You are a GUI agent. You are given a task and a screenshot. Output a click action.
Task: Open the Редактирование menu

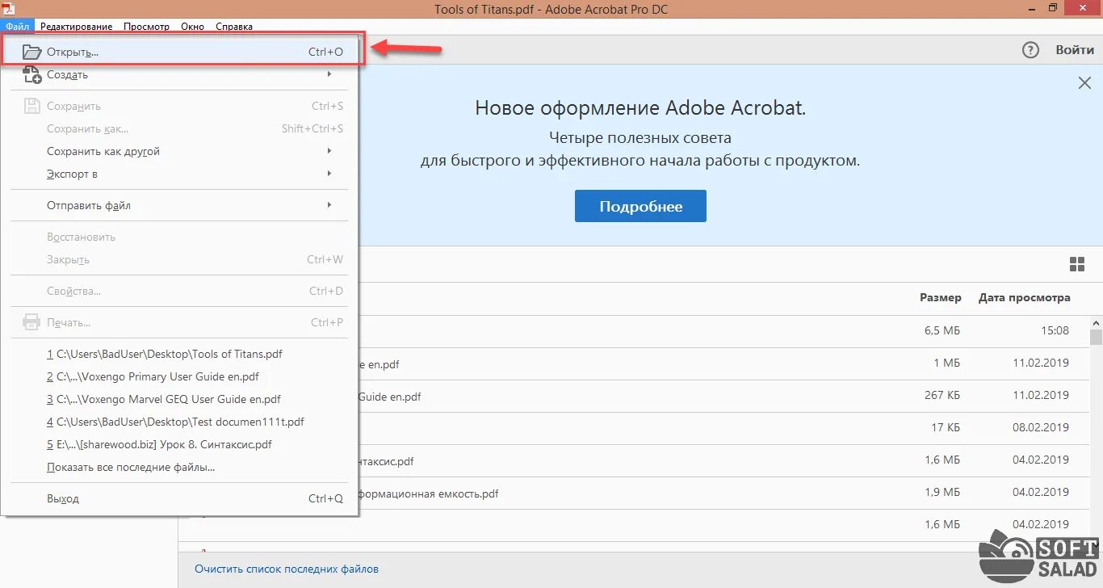point(76,26)
